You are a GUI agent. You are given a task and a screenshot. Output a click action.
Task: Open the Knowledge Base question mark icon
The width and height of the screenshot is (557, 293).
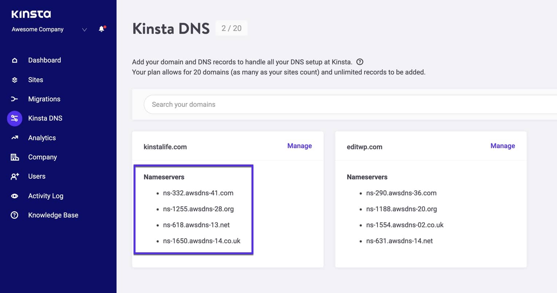[15, 215]
